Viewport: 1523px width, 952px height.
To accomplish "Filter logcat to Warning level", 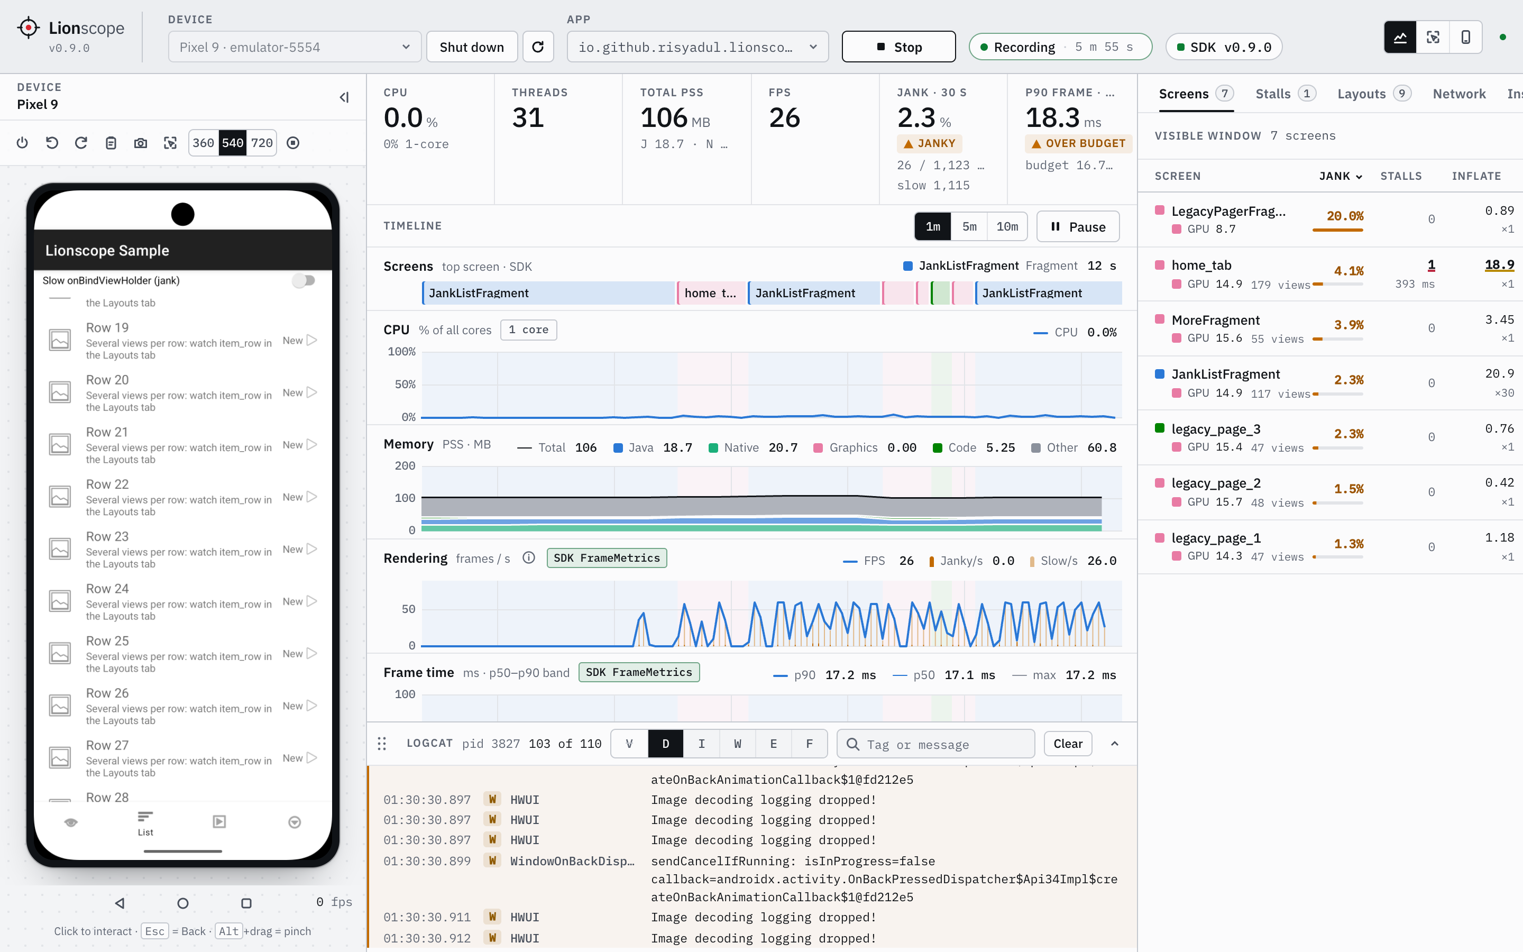I will click(x=737, y=744).
